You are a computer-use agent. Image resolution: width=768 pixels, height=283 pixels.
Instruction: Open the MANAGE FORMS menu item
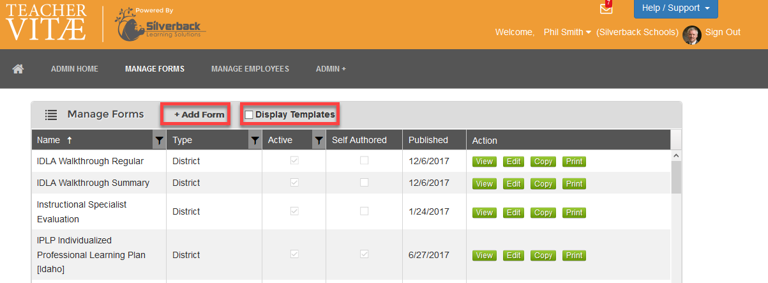154,69
